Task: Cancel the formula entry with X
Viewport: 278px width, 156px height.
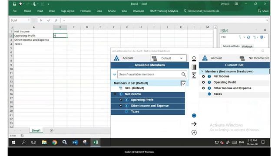Action: point(41,20)
